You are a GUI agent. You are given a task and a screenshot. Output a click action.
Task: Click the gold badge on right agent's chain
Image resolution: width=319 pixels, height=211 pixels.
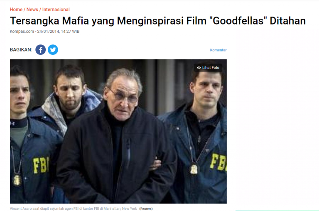click(x=194, y=169)
